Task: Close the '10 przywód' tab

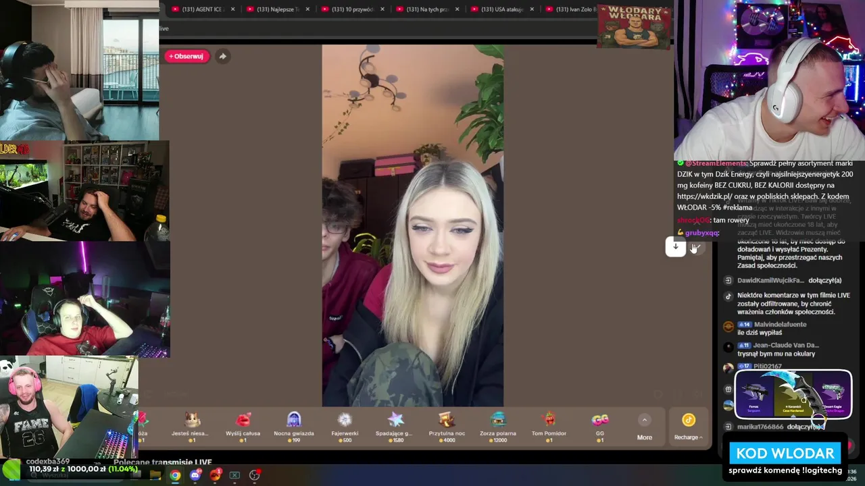Action: click(x=382, y=9)
